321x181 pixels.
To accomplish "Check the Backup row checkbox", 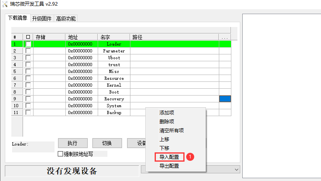I will click(x=28, y=112).
